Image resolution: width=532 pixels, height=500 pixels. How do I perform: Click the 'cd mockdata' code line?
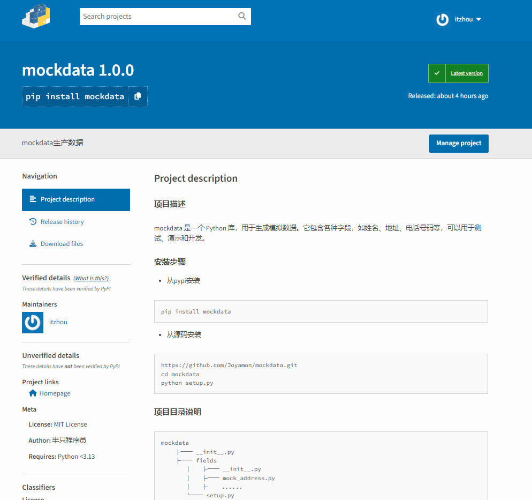click(x=180, y=374)
